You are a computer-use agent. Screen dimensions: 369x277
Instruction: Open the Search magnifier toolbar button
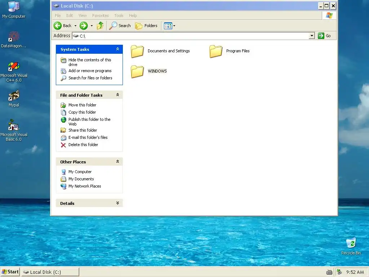(x=120, y=26)
